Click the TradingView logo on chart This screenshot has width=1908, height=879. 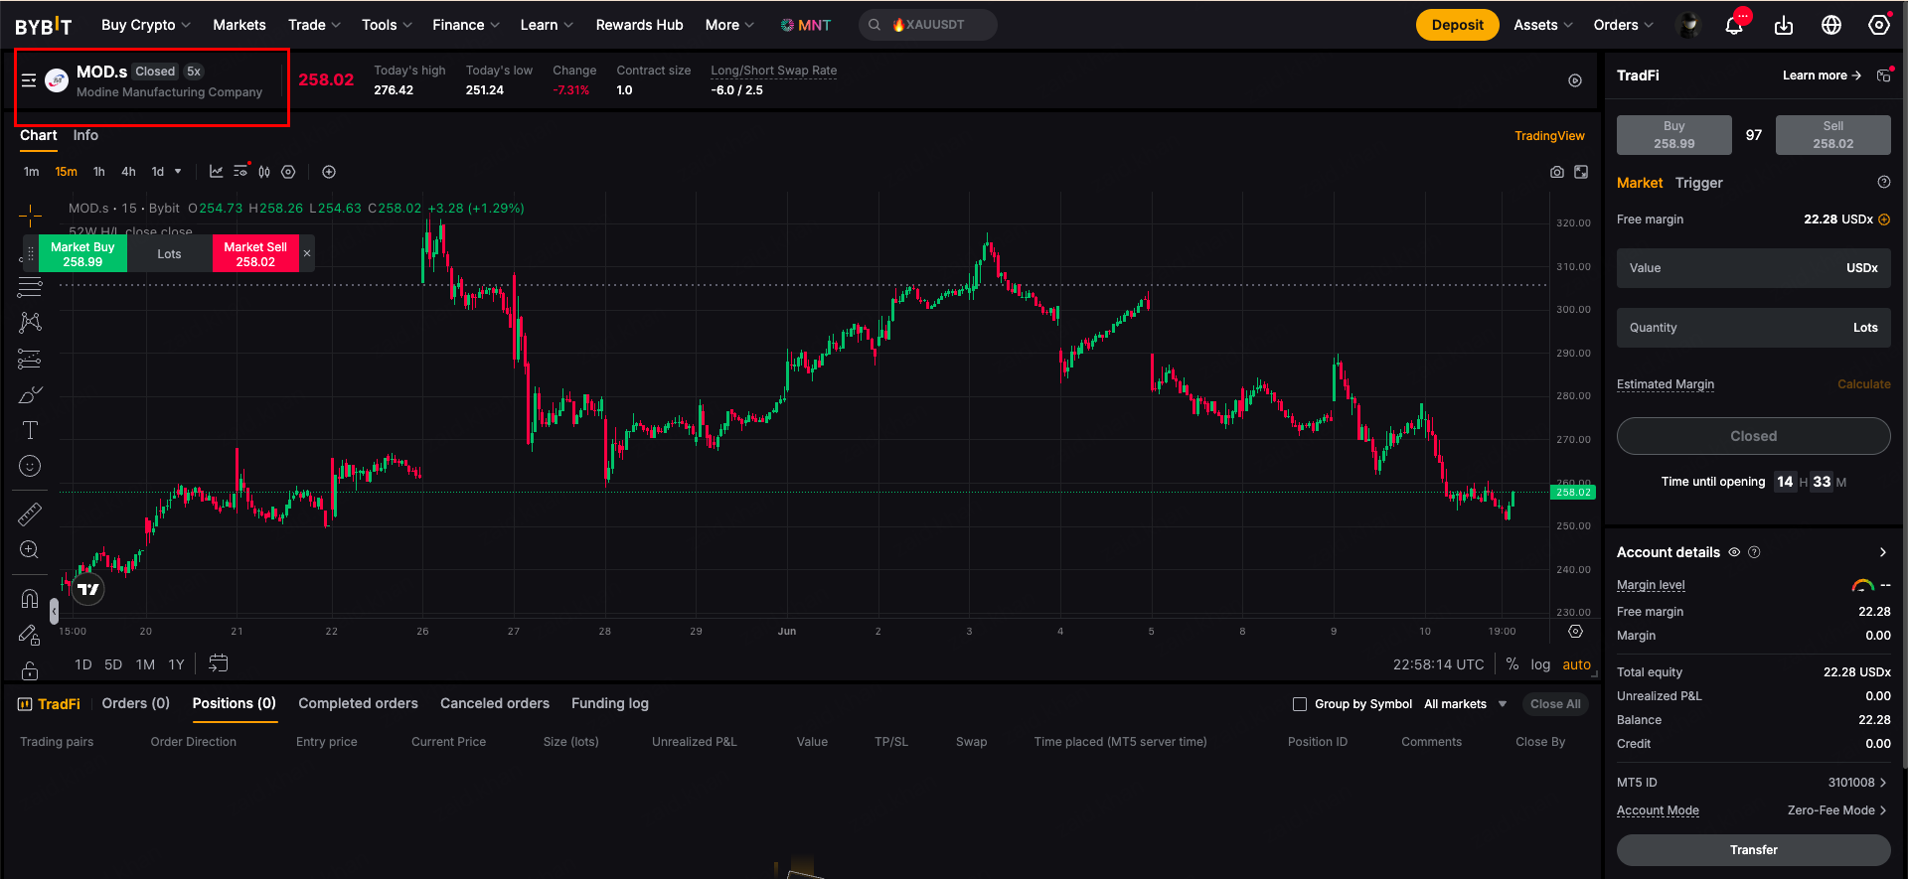tap(88, 589)
